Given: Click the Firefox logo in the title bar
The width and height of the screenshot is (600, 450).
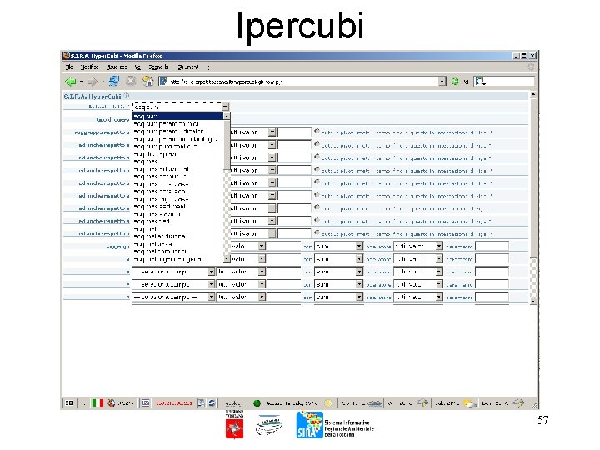Looking at the screenshot, I should [66, 56].
